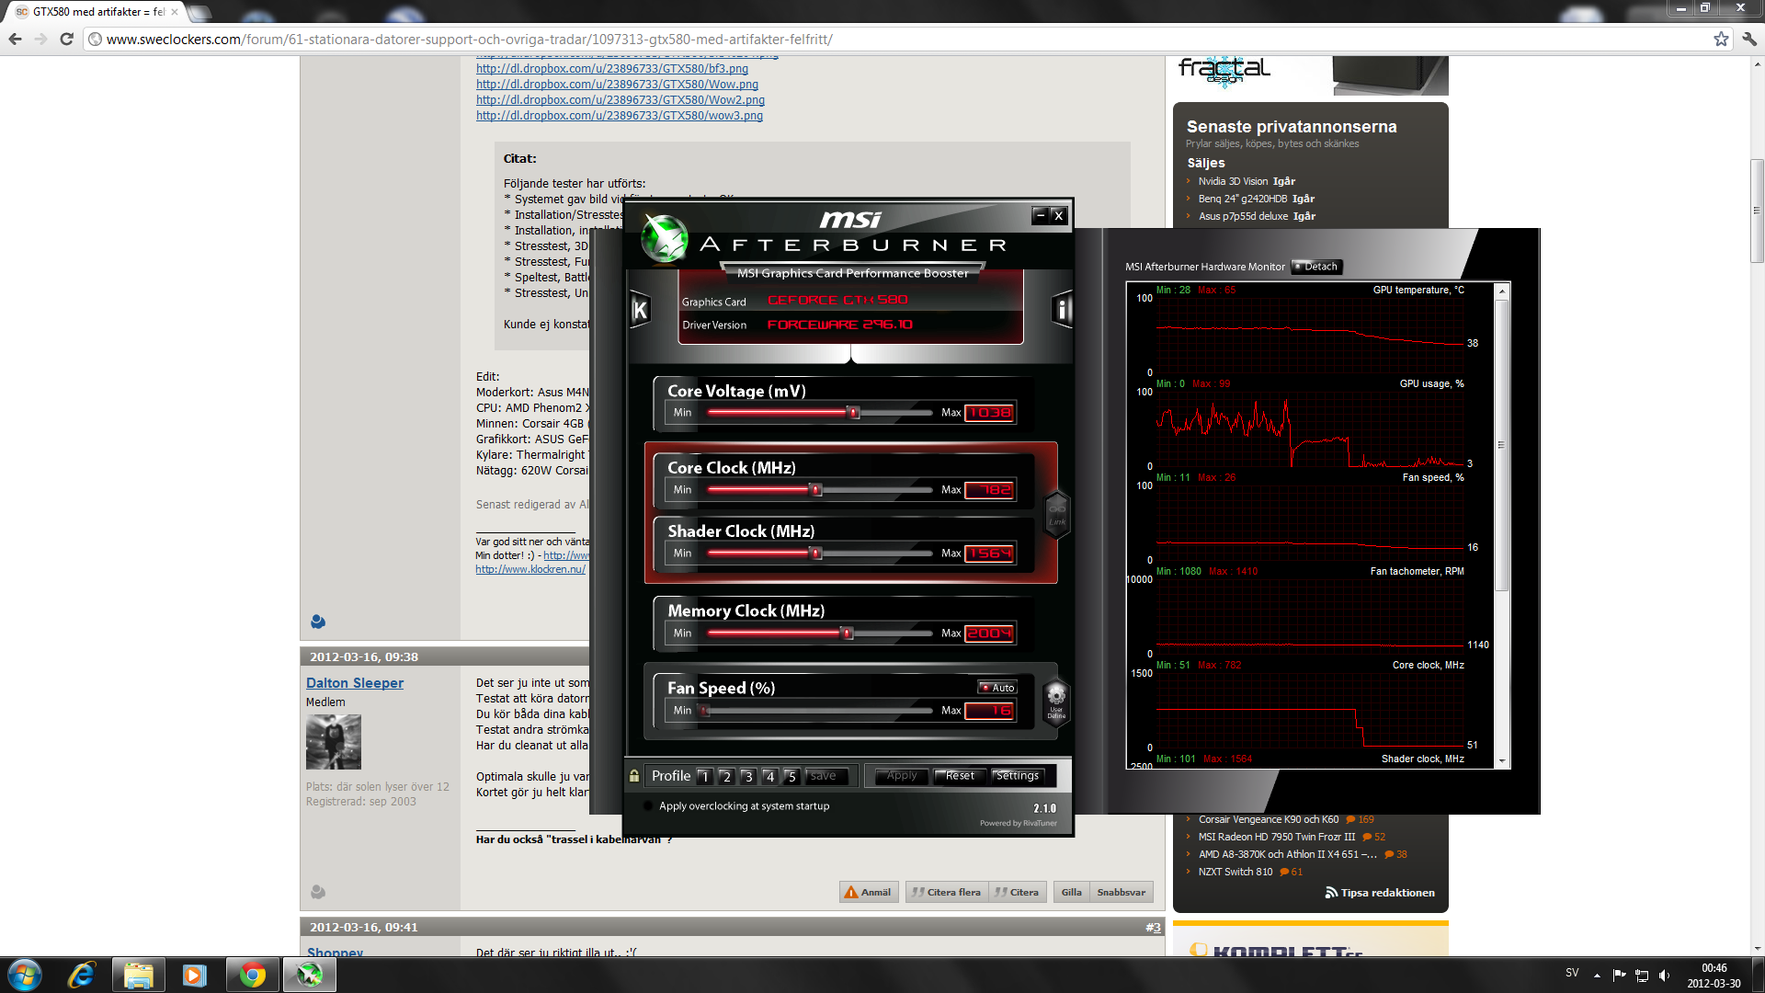Open Dalton Sleeper's profile link

click(355, 683)
